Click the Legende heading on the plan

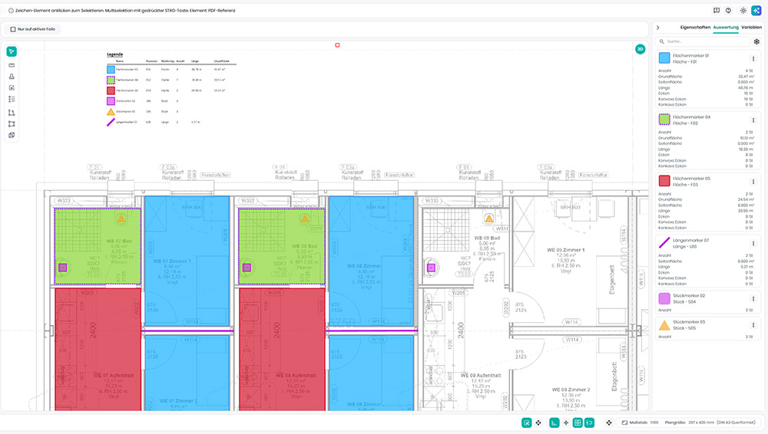coord(115,54)
